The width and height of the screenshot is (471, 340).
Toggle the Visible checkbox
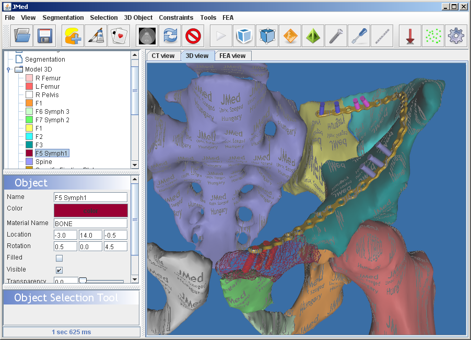pyautogui.click(x=60, y=270)
